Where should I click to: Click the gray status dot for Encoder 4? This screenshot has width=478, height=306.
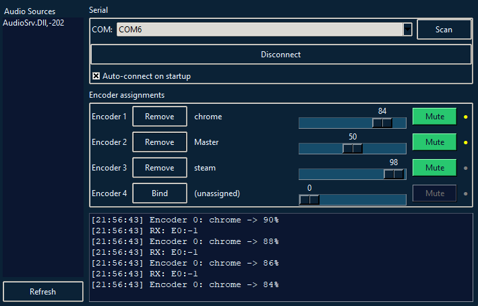click(465, 193)
